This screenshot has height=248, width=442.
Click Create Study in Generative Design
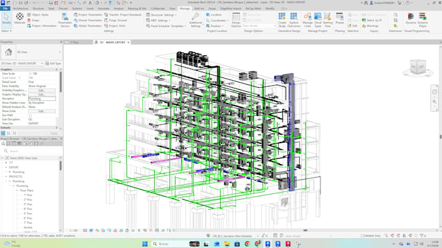282,20
